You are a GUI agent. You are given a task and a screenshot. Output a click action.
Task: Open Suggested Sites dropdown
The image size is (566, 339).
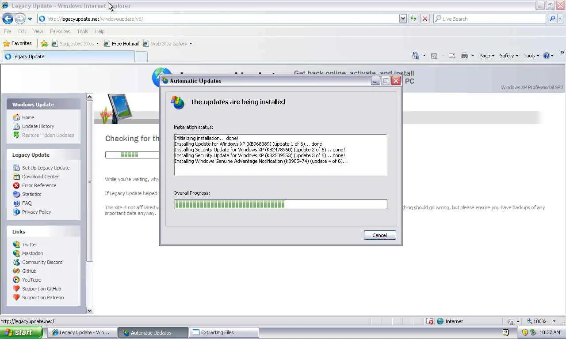pyautogui.click(x=75, y=43)
